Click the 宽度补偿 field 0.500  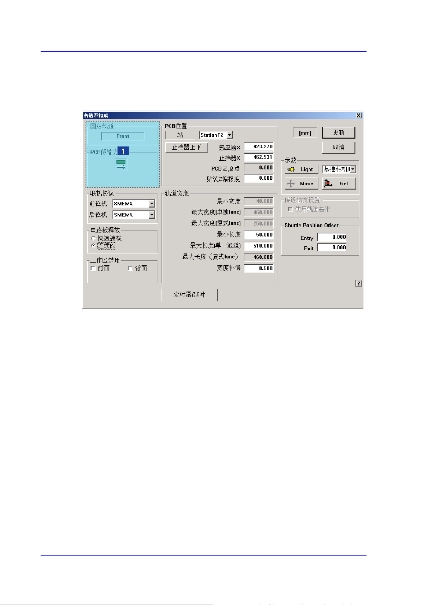point(259,268)
